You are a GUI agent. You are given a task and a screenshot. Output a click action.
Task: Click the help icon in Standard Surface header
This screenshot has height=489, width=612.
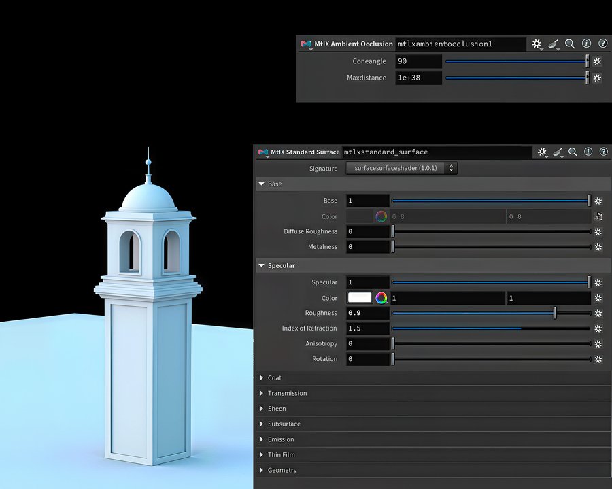(x=603, y=152)
